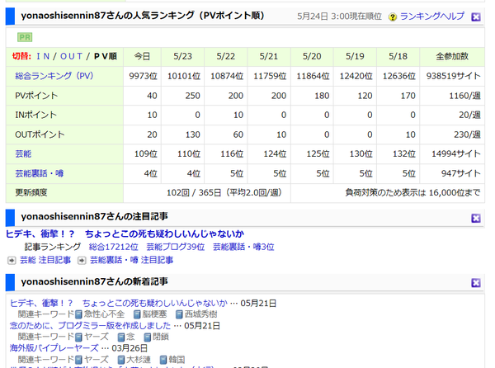The image size is (495, 368).
Task: Select weekly PV points 1160/週 cell
Action: point(452,96)
